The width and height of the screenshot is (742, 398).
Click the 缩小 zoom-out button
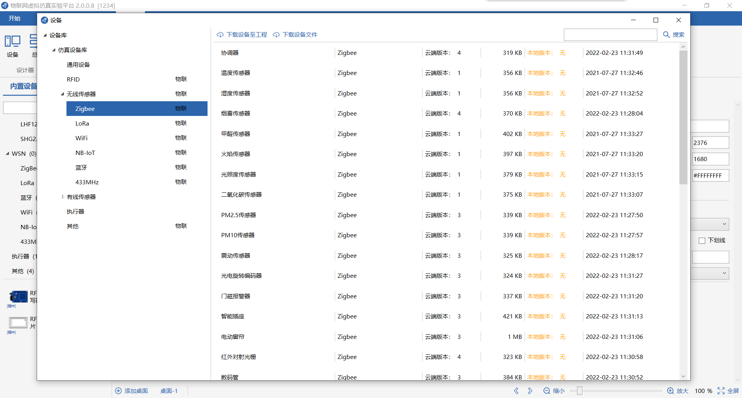coord(554,391)
